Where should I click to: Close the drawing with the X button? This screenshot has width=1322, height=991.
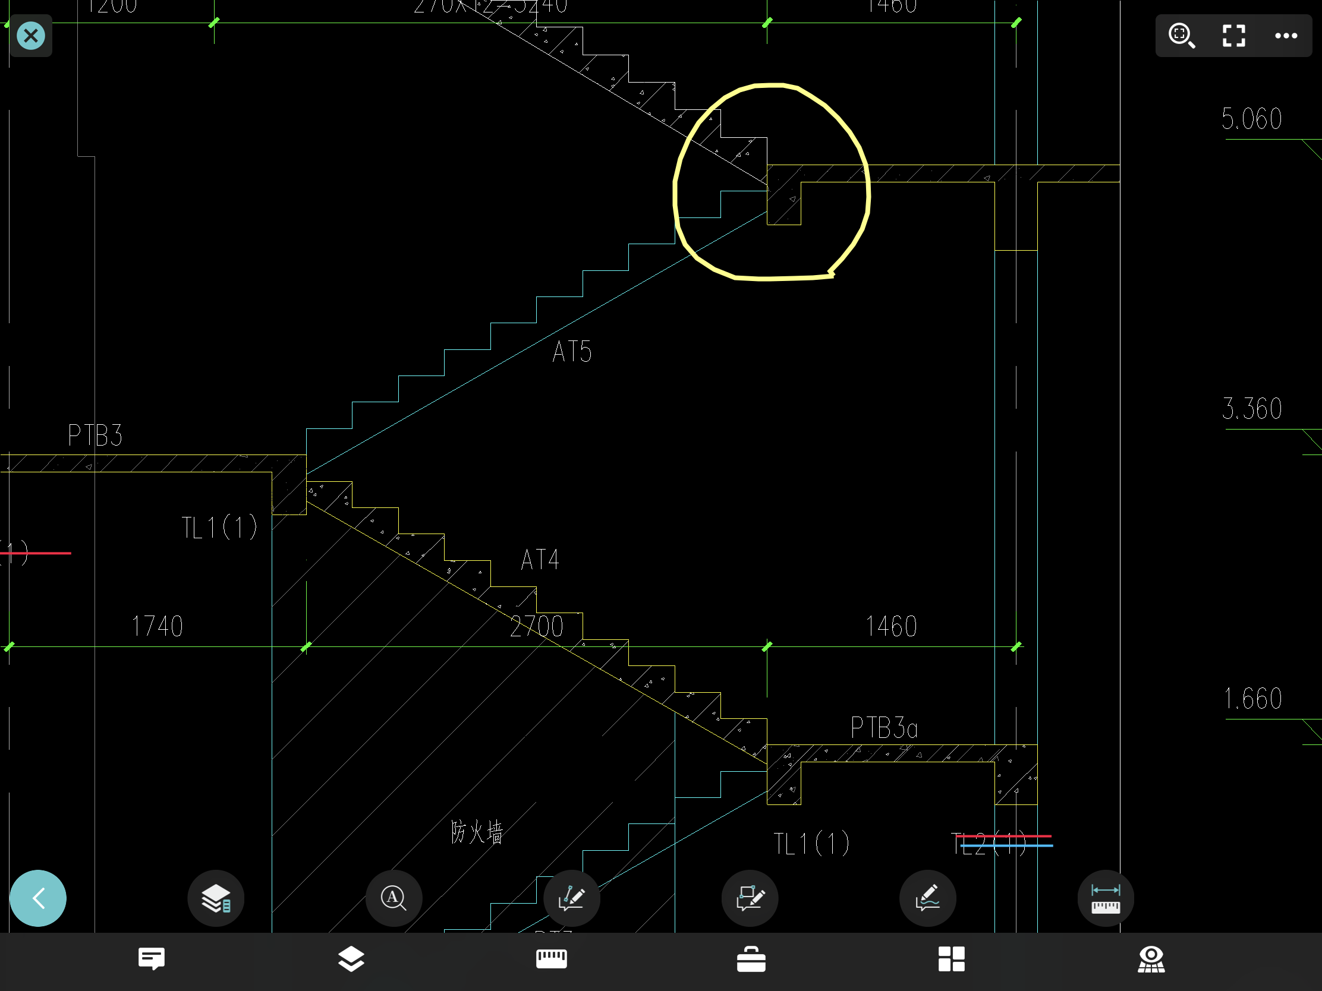(x=30, y=36)
